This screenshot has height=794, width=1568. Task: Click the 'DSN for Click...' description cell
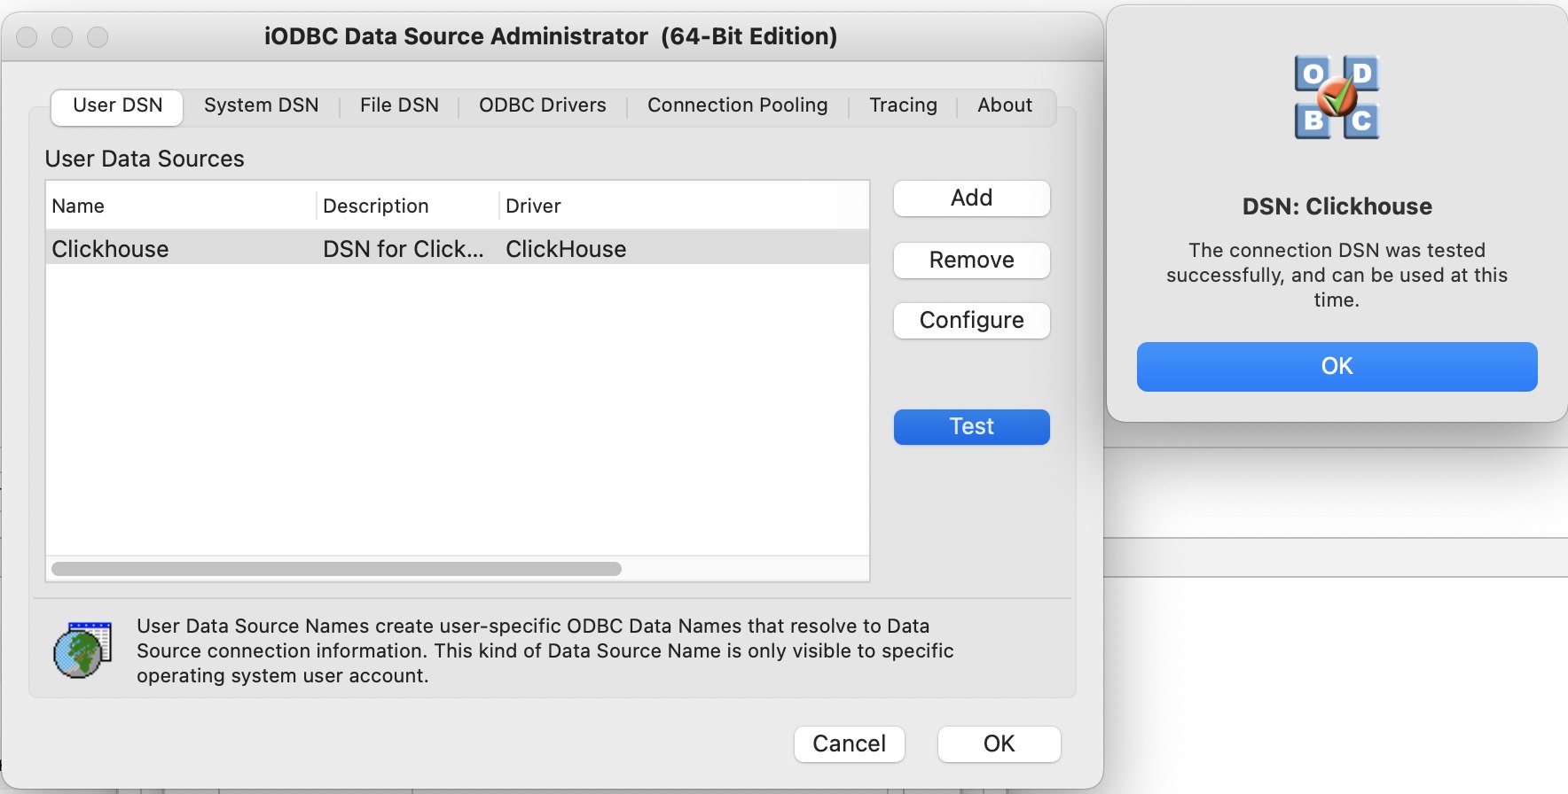(404, 249)
